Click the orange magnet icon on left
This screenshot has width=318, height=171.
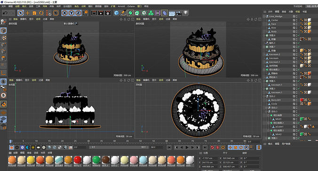pos(3,104)
